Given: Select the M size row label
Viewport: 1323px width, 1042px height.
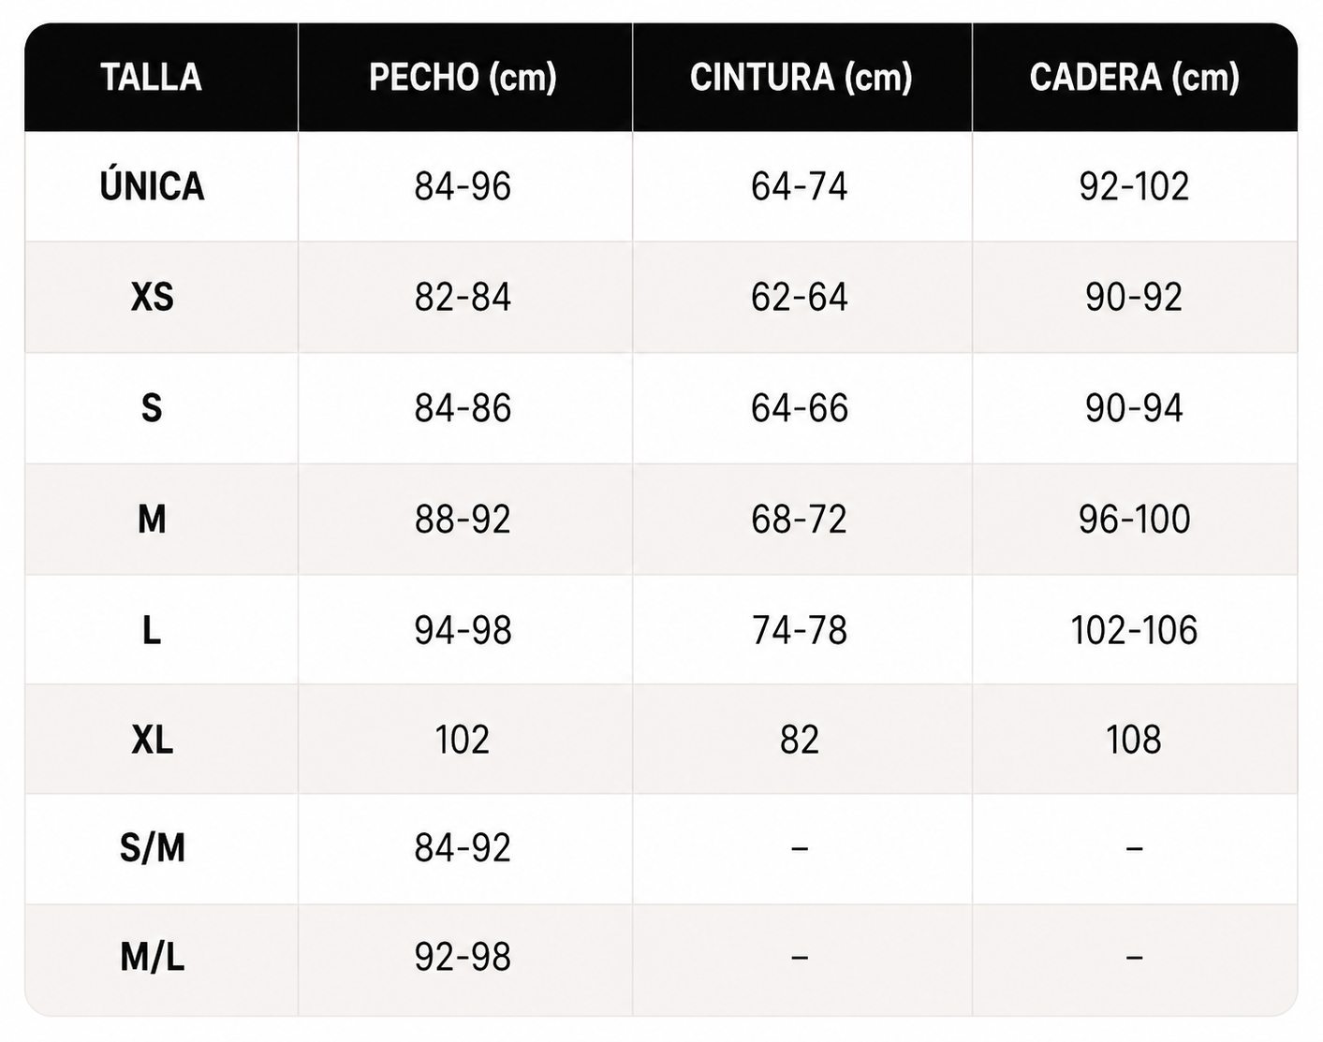Looking at the screenshot, I should [152, 519].
